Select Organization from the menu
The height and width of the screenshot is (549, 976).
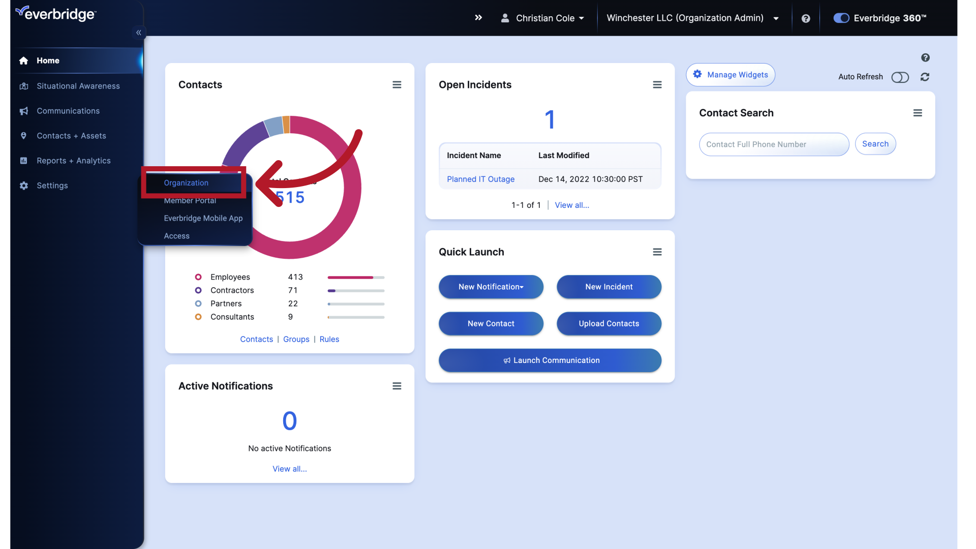(x=186, y=183)
